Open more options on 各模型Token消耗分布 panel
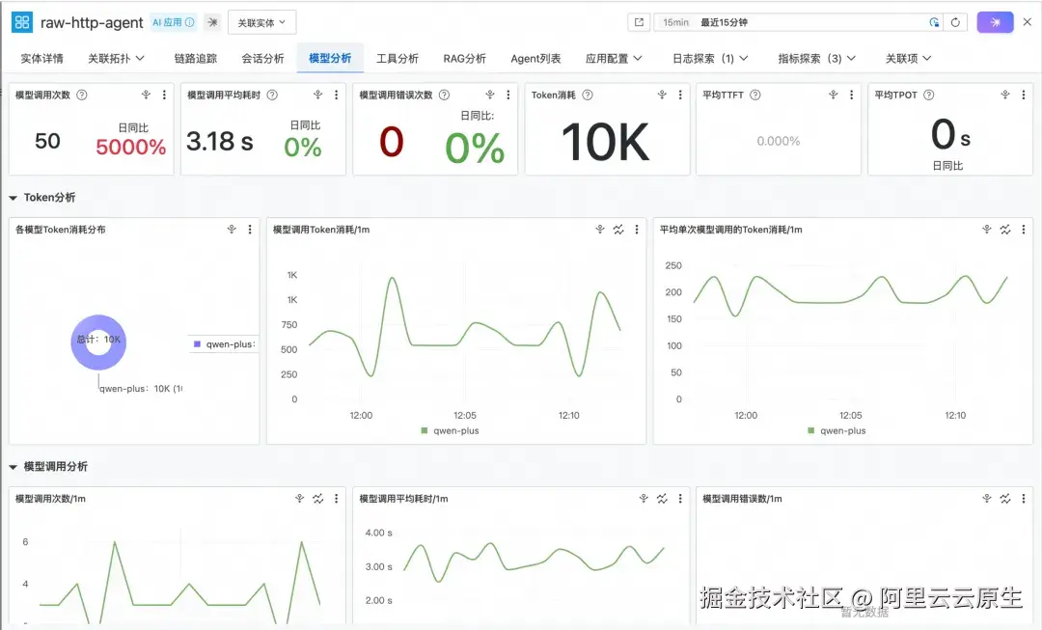Viewport: 1042px width, 630px height. pos(250,230)
